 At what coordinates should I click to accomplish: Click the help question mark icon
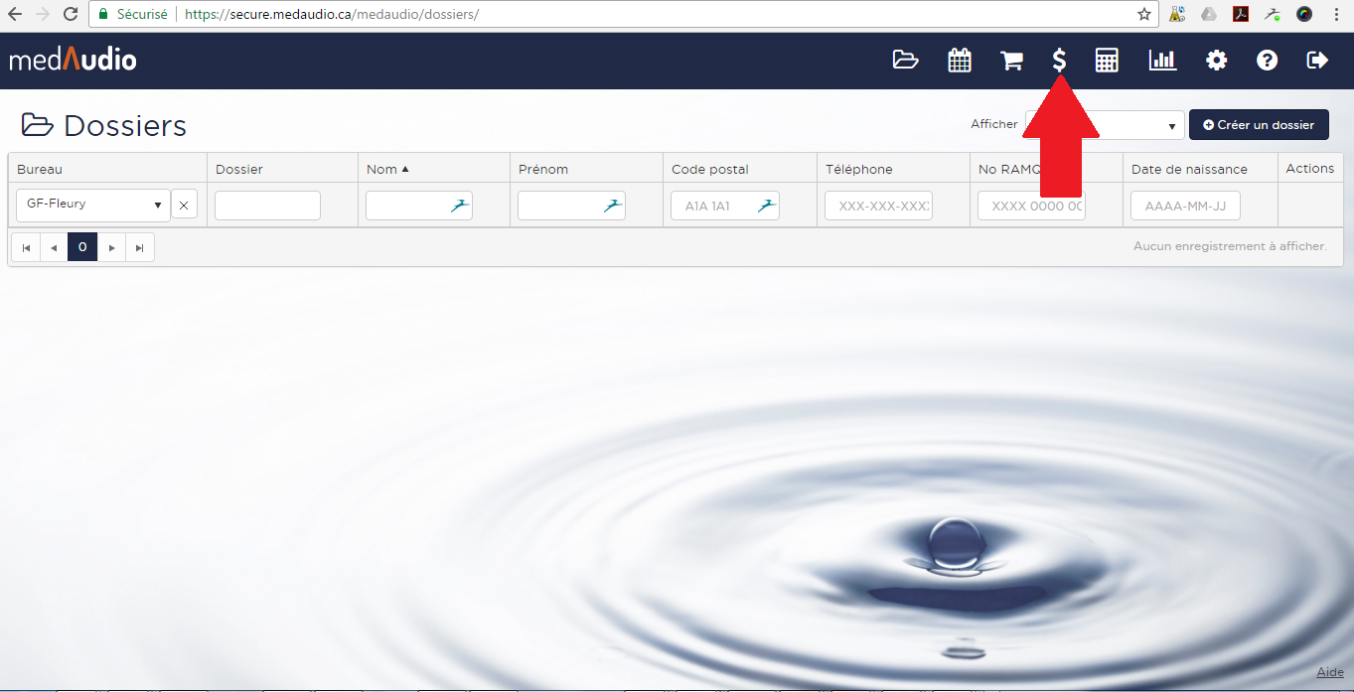pyautogui.click(x=1267, y=61)
